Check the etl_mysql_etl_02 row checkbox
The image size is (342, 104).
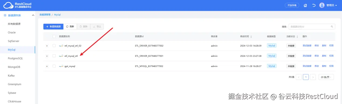(x=54, y=46)
